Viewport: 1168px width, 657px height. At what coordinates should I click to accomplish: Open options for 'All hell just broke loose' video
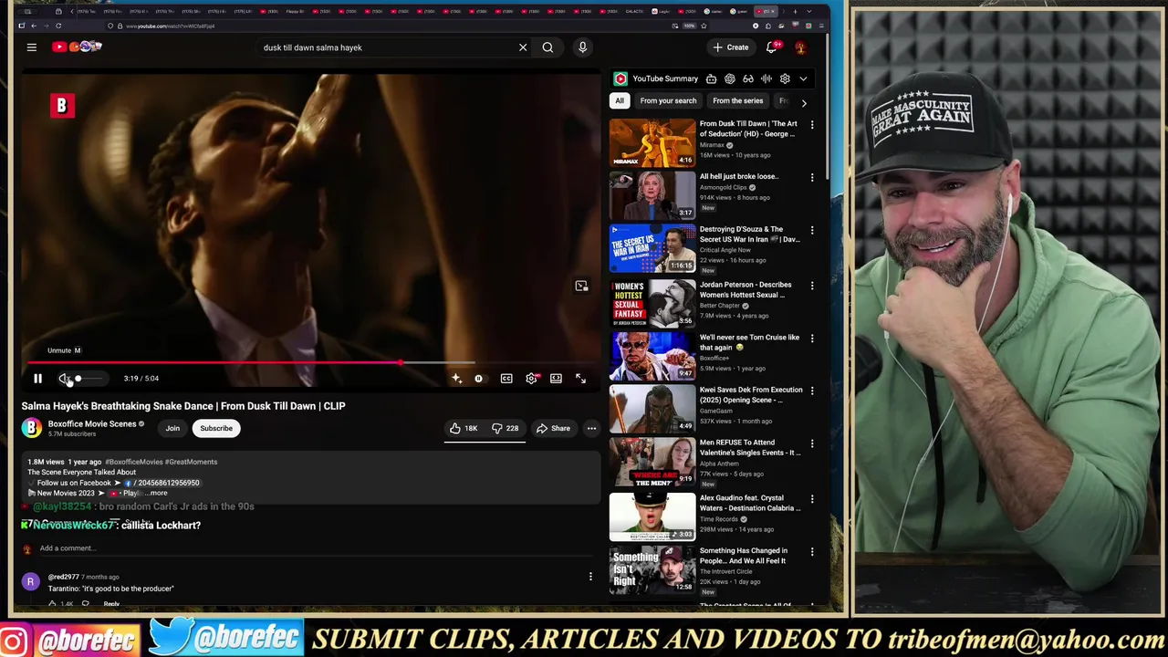812,177
